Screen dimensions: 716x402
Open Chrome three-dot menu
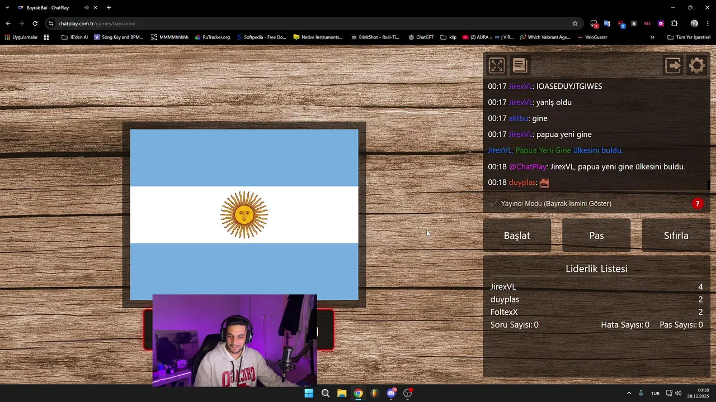pyautogui.click(x=708, y=23)
